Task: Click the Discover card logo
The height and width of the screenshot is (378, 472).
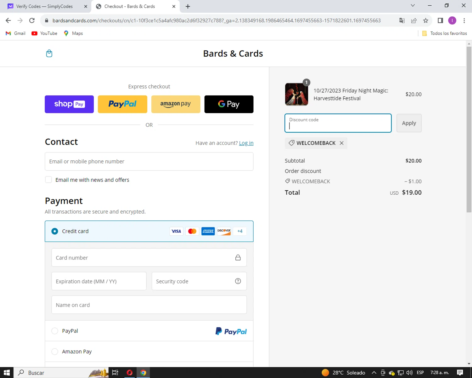Action: [x=224, y=231]
